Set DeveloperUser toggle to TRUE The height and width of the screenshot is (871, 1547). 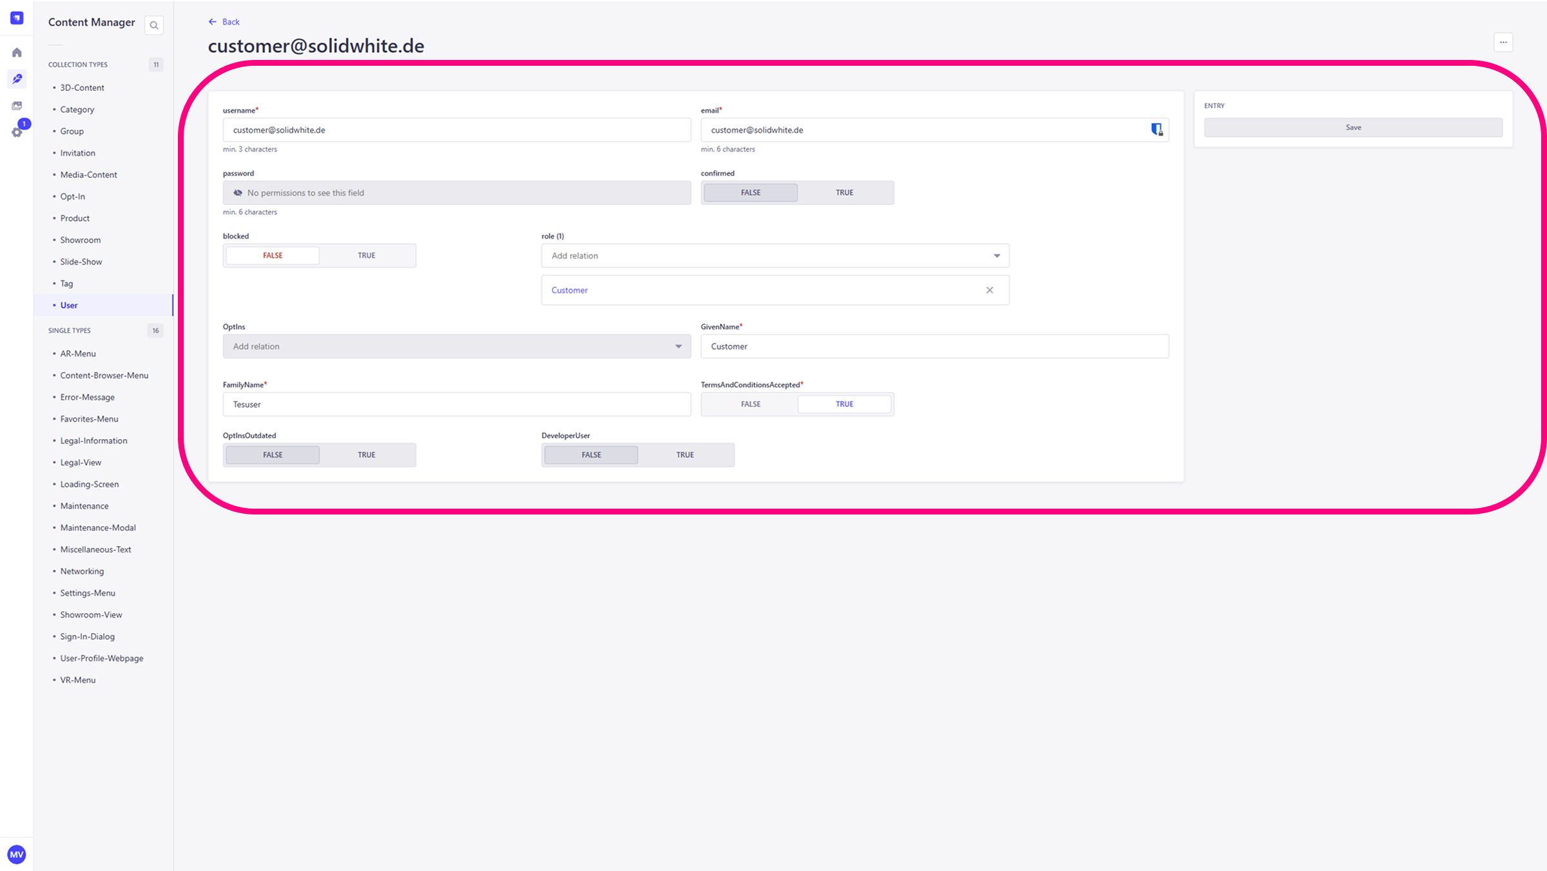pos(685,455)
